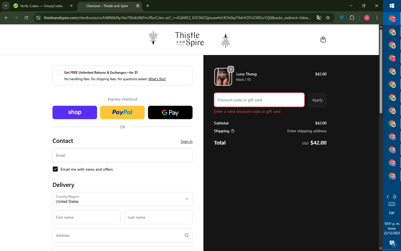The width and height of the screenshot is (401, 251).
Task: Click the Meet Now camera tray icon
Action: (395, 197)
